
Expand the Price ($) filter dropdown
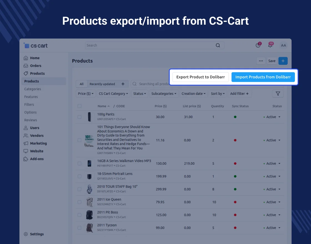point(86,94)
